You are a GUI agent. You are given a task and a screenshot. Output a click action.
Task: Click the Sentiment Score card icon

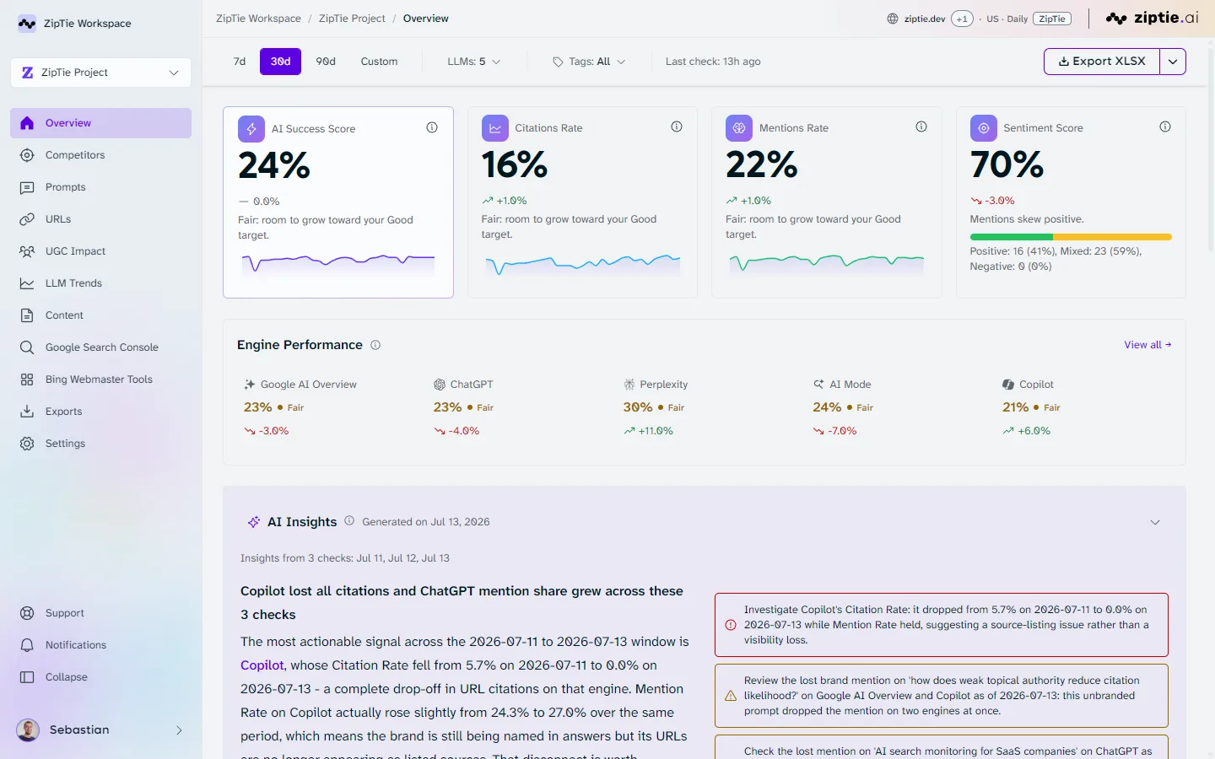[984, 128]
